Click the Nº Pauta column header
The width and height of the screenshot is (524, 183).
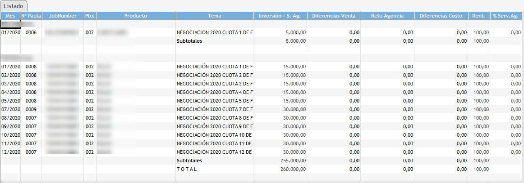point(31,16)
